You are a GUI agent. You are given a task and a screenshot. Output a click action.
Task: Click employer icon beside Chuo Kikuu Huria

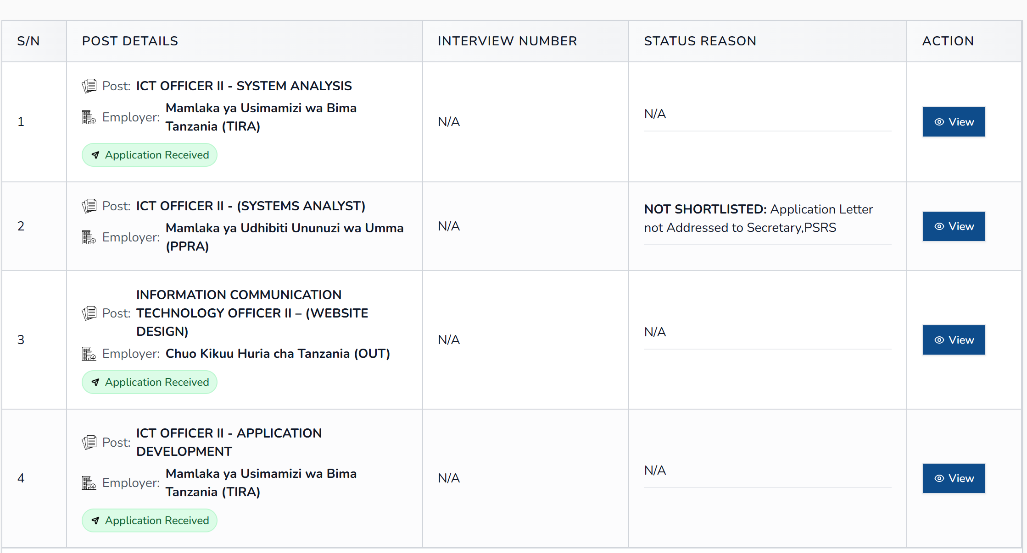pyautogui.click(x=89, y=354)
